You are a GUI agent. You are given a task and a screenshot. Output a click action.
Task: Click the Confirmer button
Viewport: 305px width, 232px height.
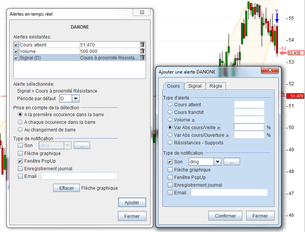[x=225, y=216]
